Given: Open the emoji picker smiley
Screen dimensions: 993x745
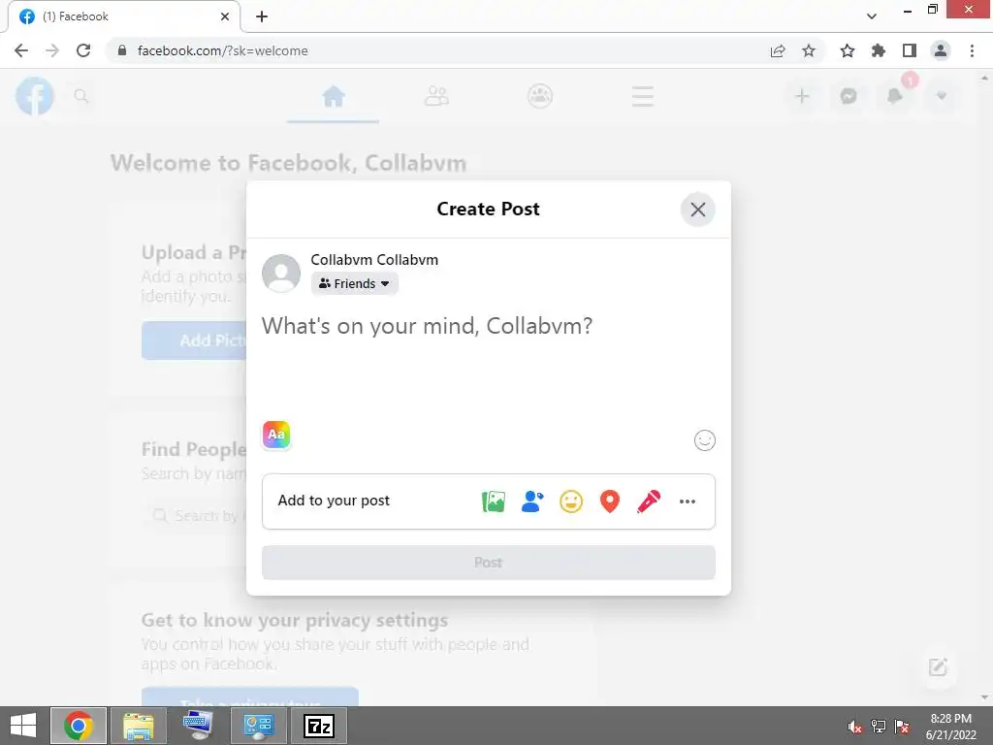Looking at the screenshot, I should (705, 440).
